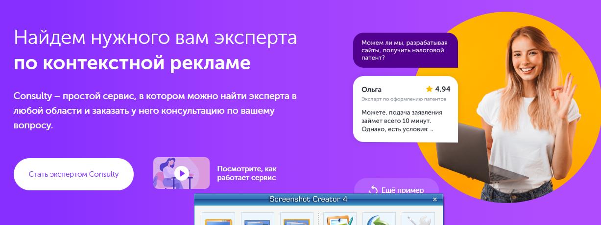Open the wrench tools settings icon
The width and height of the screenshot is (601, 225).
click(418, 219)
